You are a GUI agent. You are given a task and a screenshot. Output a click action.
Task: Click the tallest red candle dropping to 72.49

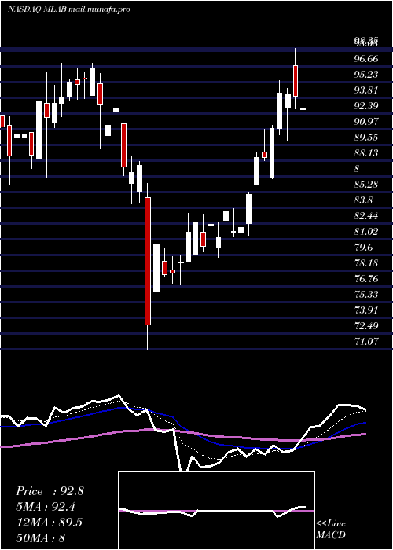coord(148,261)
